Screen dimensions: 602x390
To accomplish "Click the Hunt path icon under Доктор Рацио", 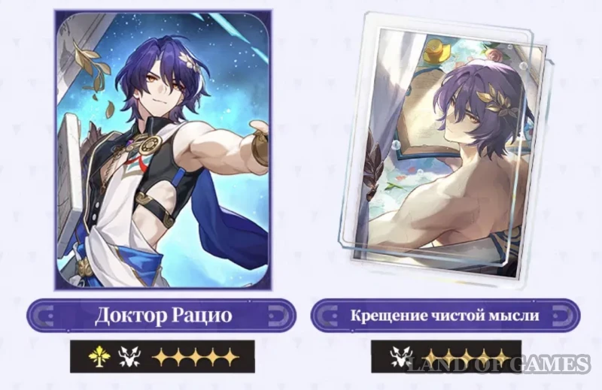I will (129, 357).
